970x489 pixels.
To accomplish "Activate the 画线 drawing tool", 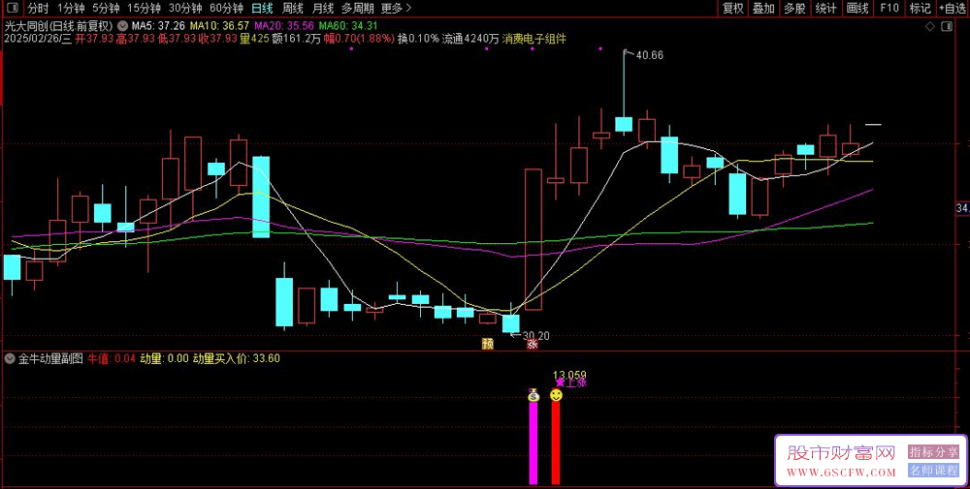I will coord(857,8).
